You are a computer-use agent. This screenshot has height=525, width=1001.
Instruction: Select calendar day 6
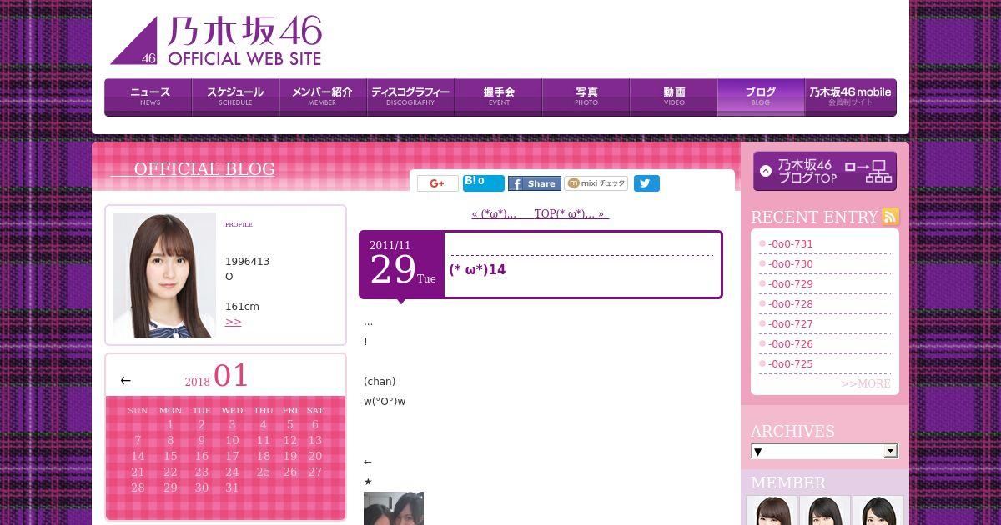[x=314, y=424]
